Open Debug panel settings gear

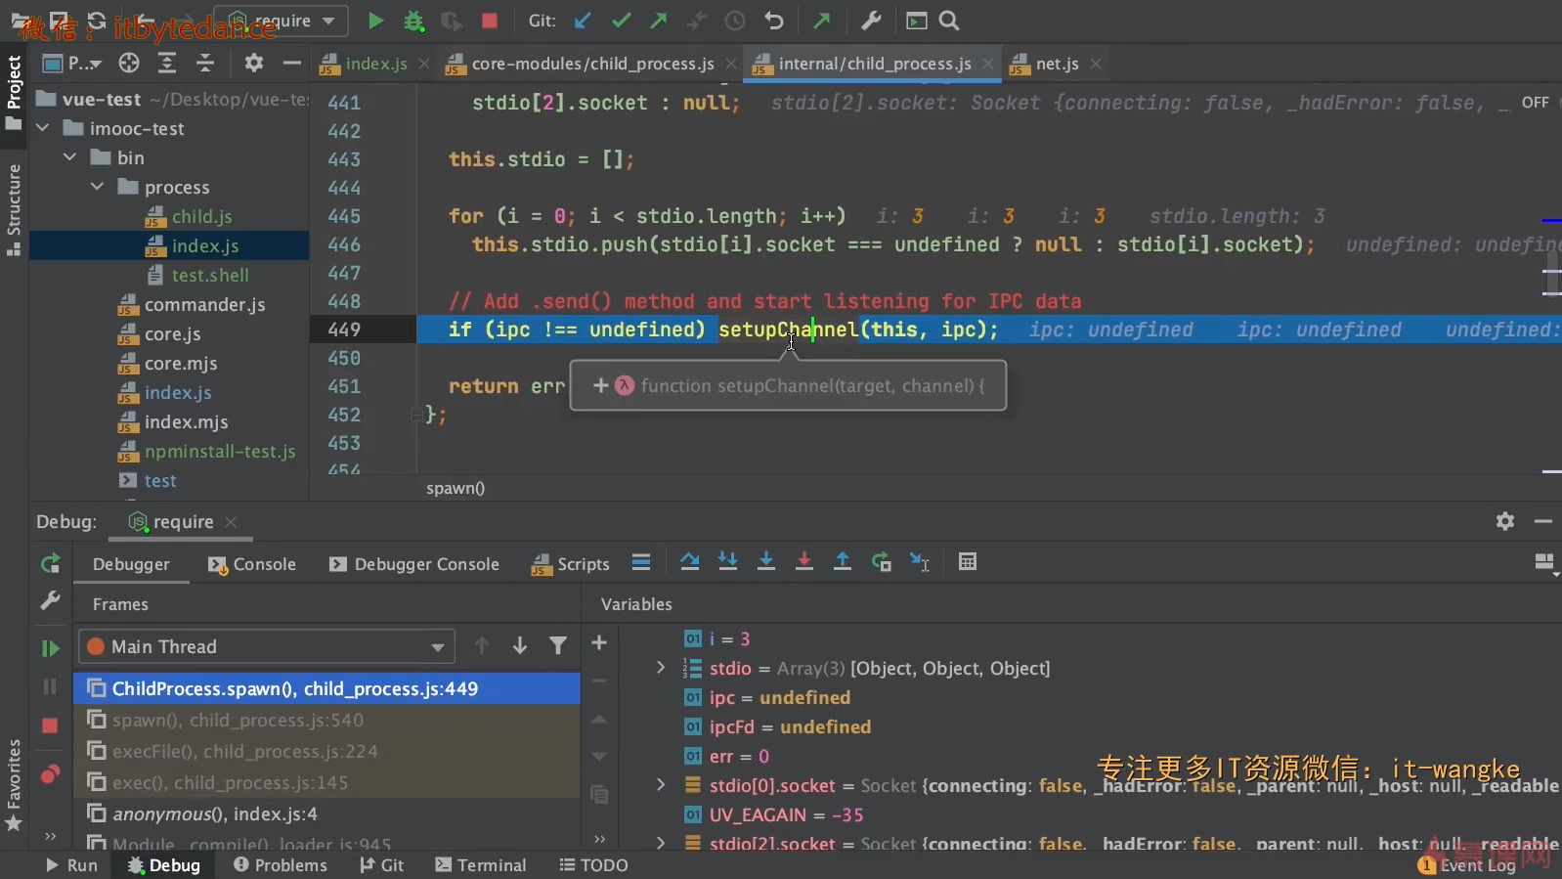pyautogui.click(x=1505, y=521)
